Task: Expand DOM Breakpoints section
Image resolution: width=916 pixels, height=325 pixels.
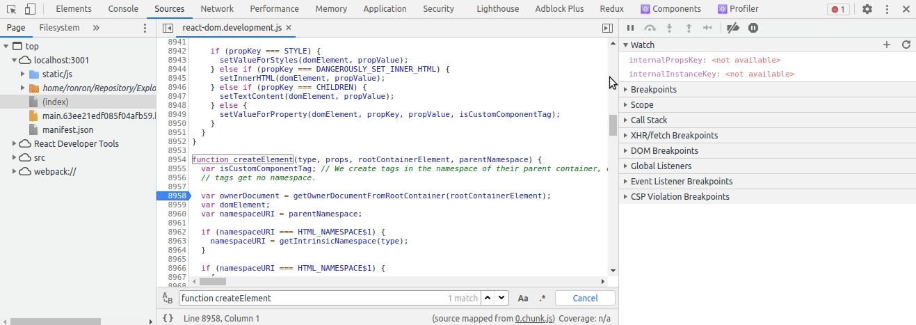Action: click(767, 150)
